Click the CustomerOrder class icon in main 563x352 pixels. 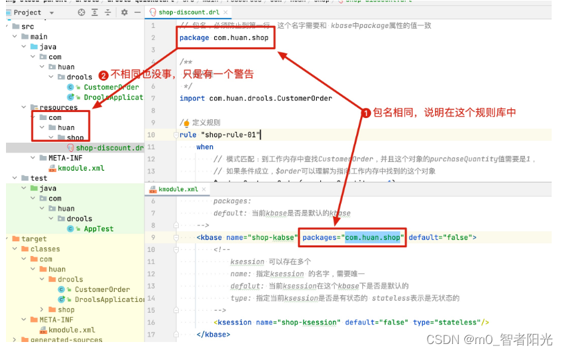tap(71, 87)
